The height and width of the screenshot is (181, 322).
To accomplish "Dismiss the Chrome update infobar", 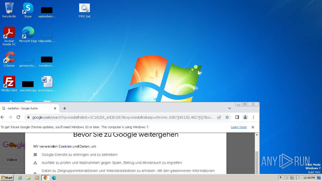I will tap(253, 127).
